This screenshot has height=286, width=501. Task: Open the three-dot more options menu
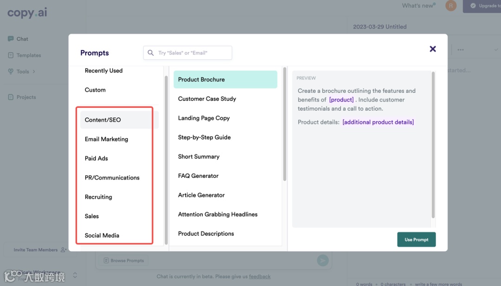tap(461, 50)
